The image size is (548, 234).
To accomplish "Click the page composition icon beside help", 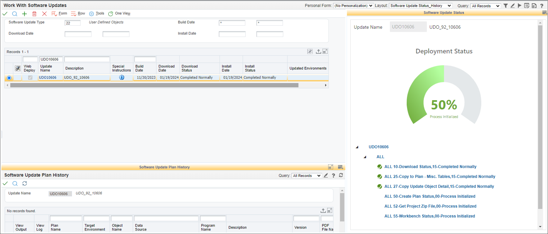I will click(534, 6).
